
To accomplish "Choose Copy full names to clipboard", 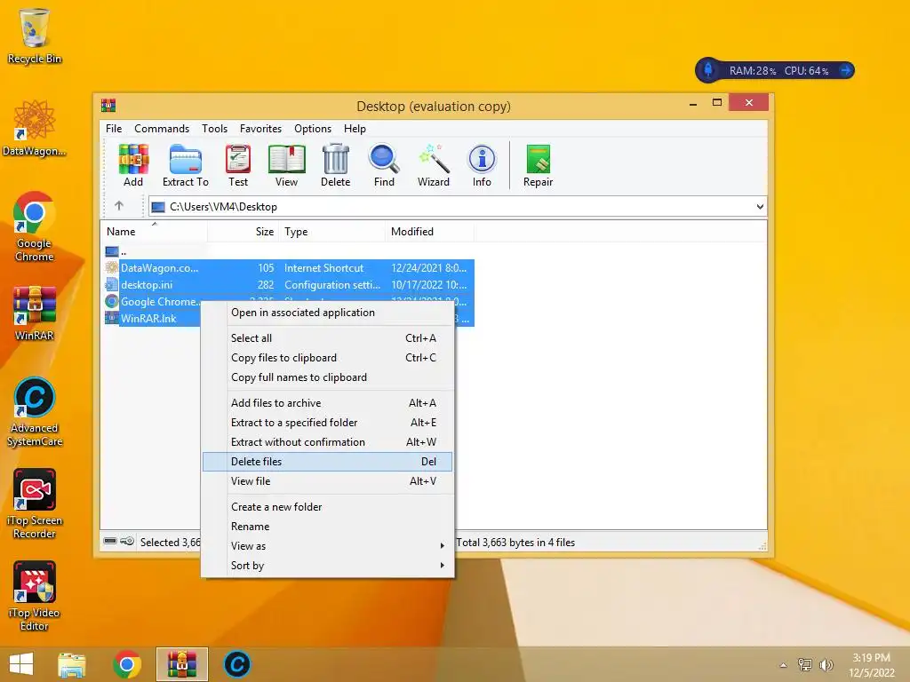I will 328,377.
